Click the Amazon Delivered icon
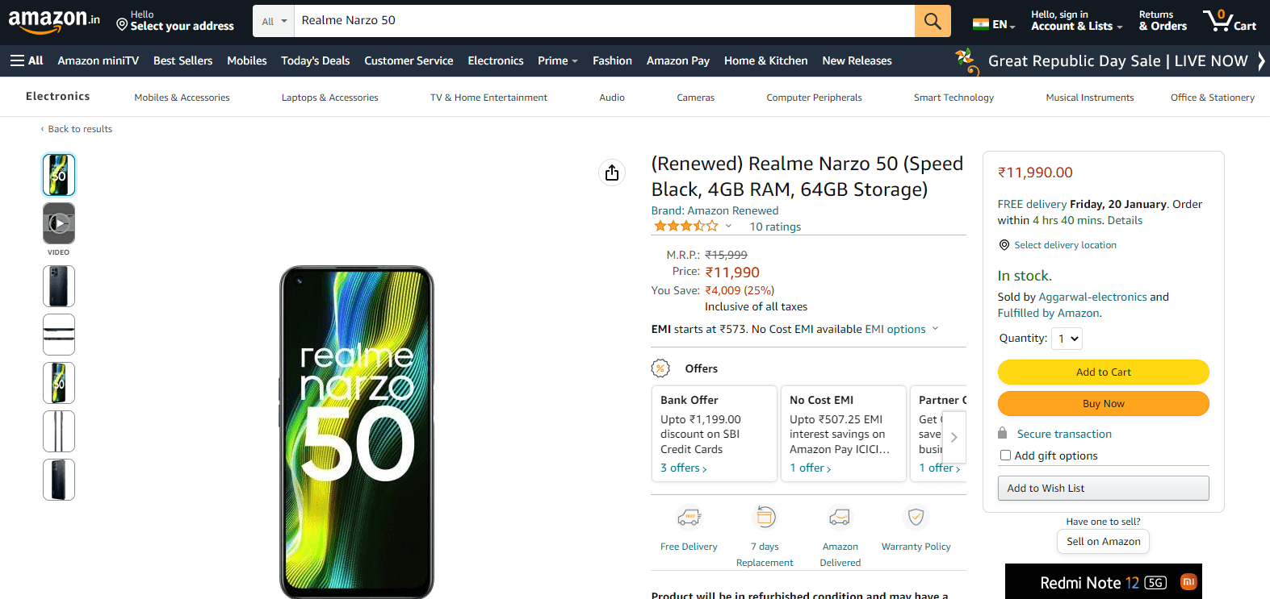The image size is (1270, 599). [840, 517]
